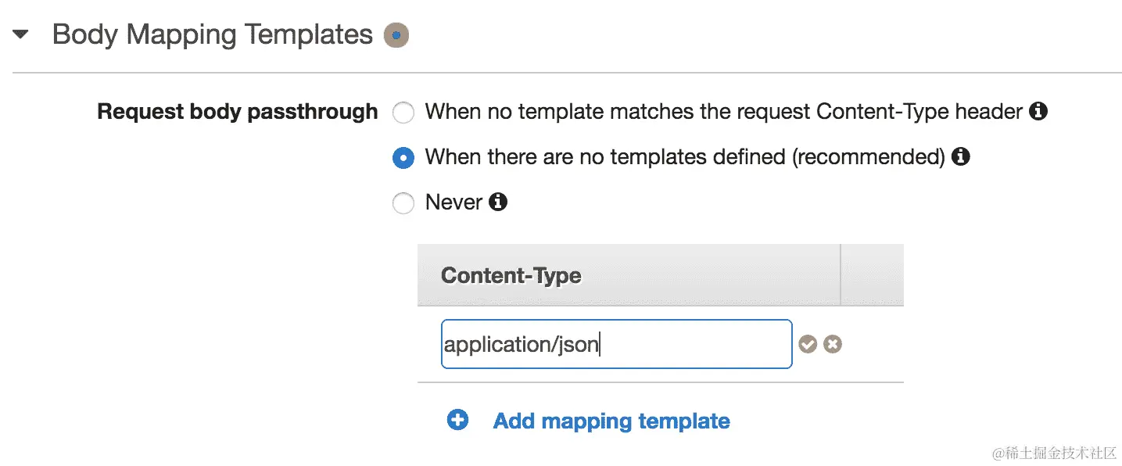Select the 'no templates defined' radio button
The image size is (1122, 466).
403,159
